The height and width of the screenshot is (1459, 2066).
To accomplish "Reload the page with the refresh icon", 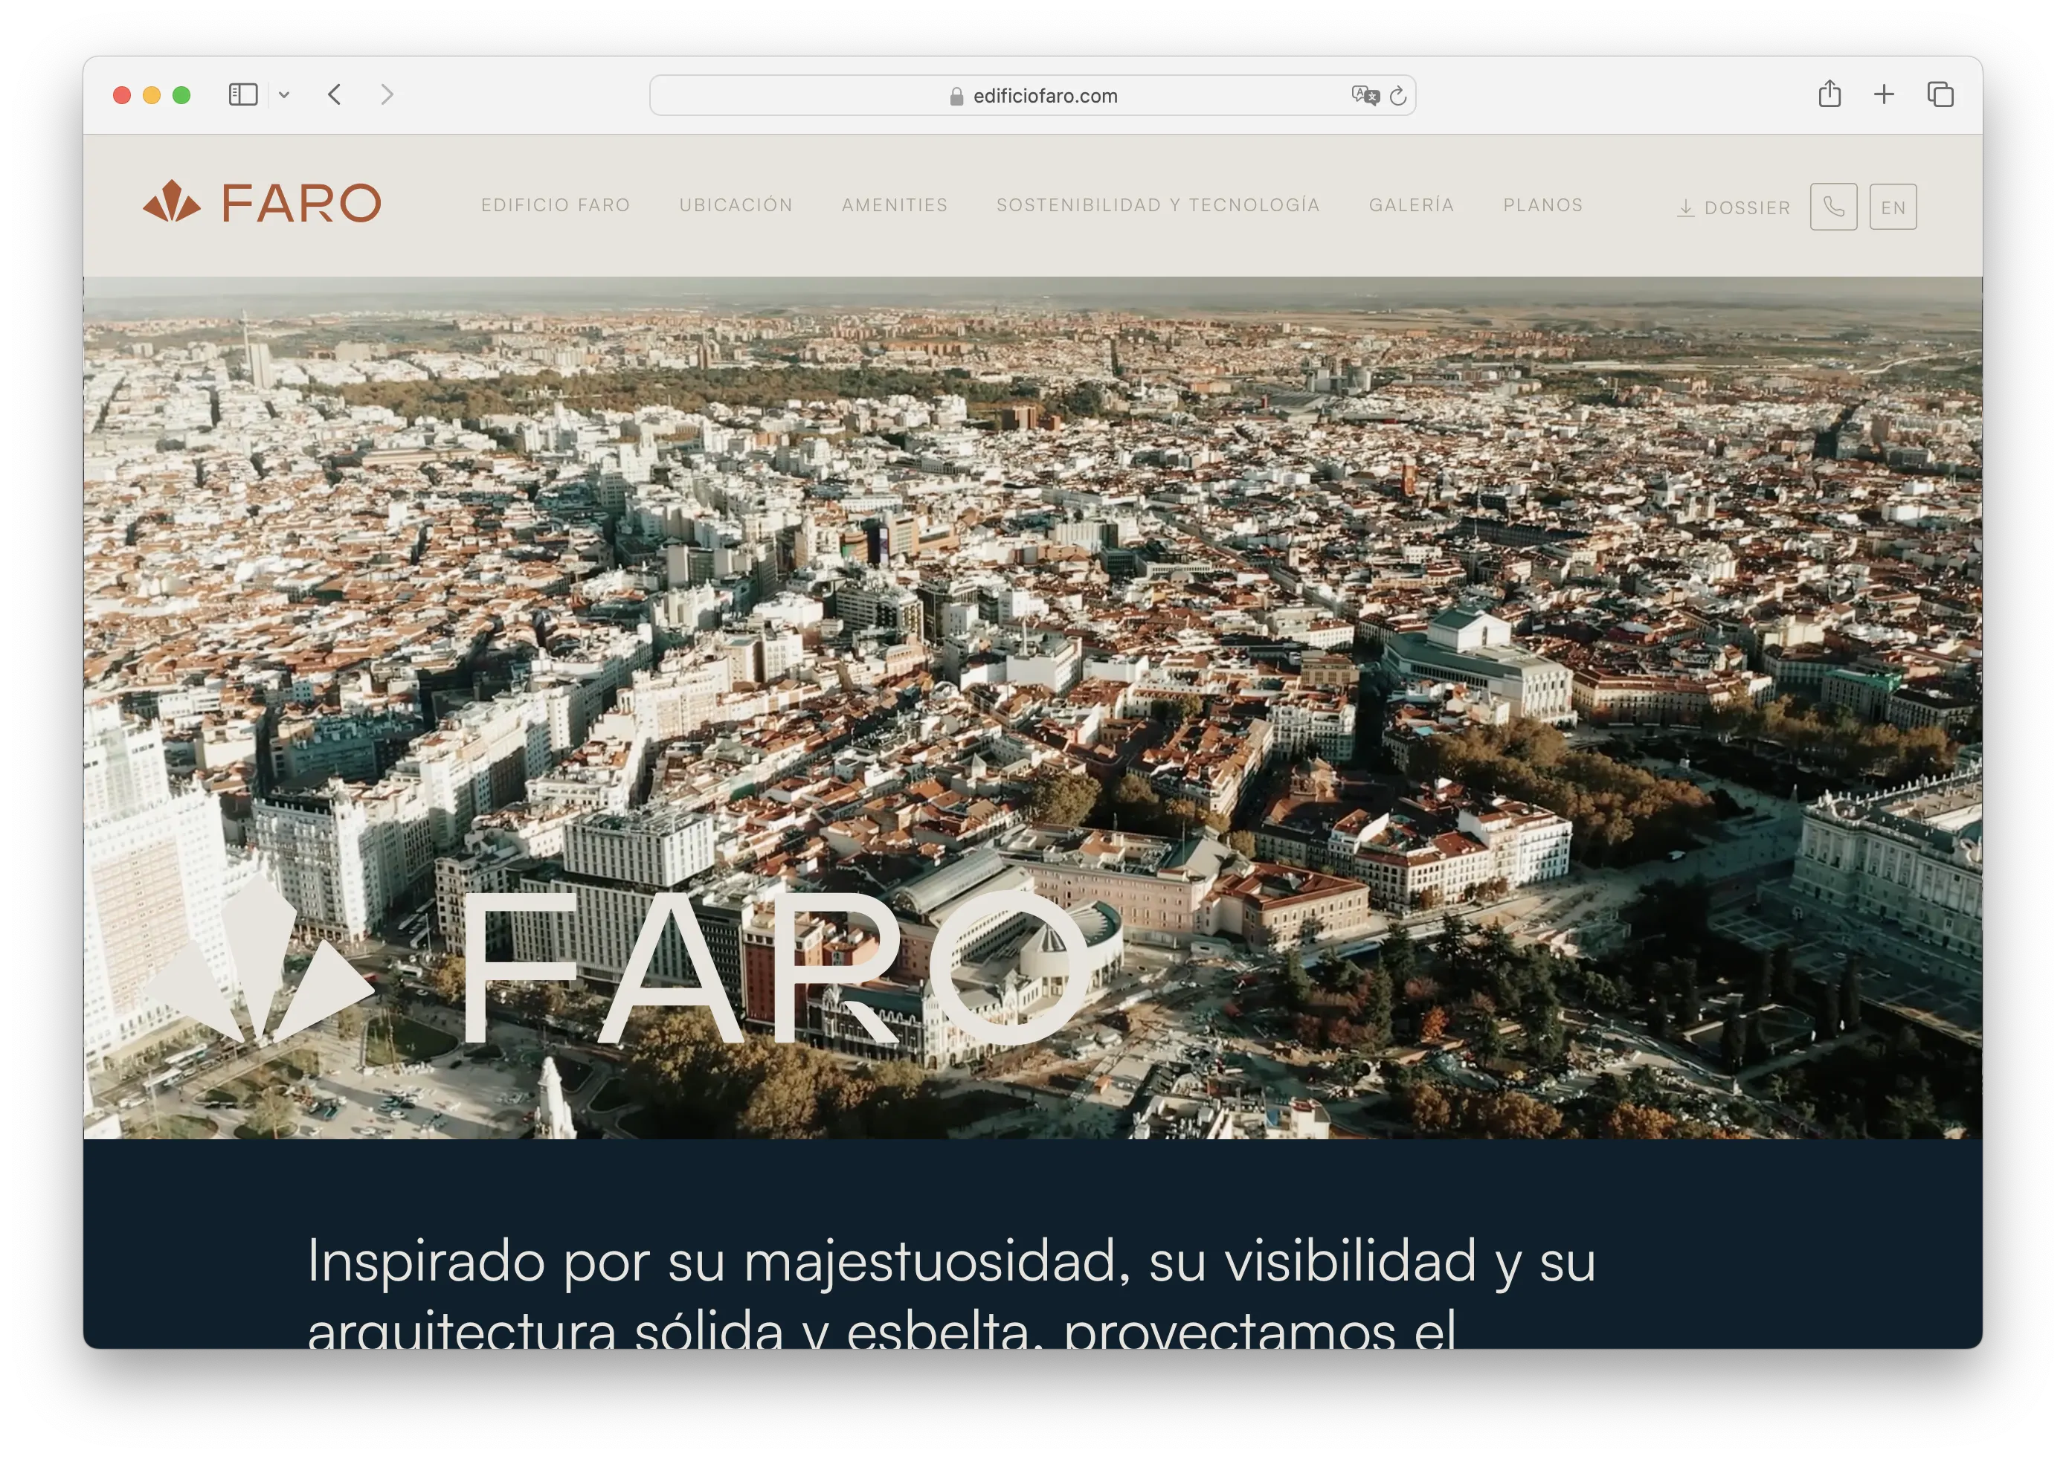I will click(x=1397, y=94).
